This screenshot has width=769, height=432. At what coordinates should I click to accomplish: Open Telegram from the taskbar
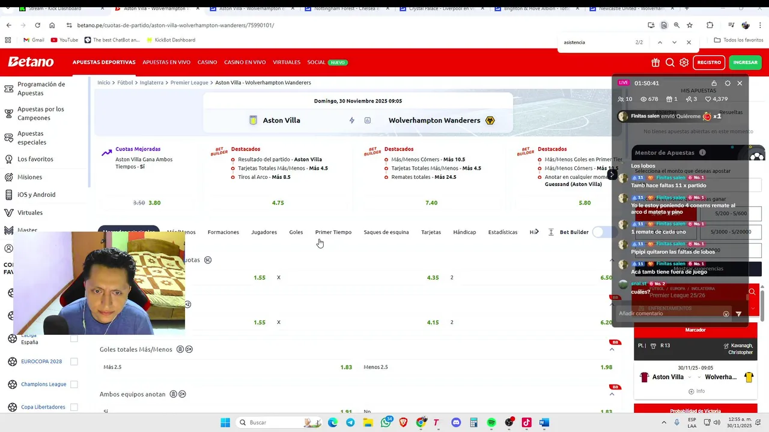[x=350, y=422]
